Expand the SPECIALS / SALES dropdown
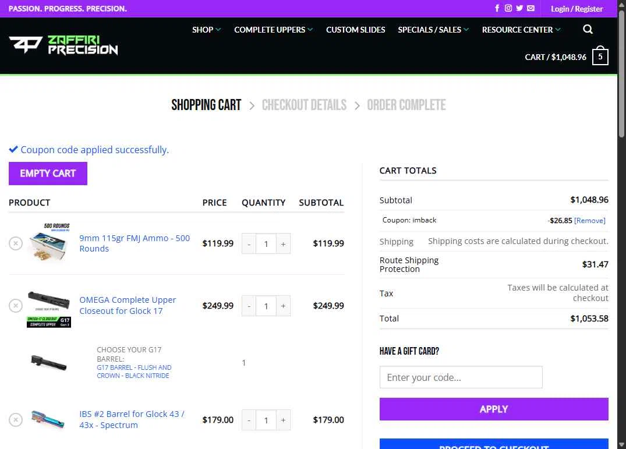Image resolution: width=626 pixels, height=449 pixels. [434, 30]
